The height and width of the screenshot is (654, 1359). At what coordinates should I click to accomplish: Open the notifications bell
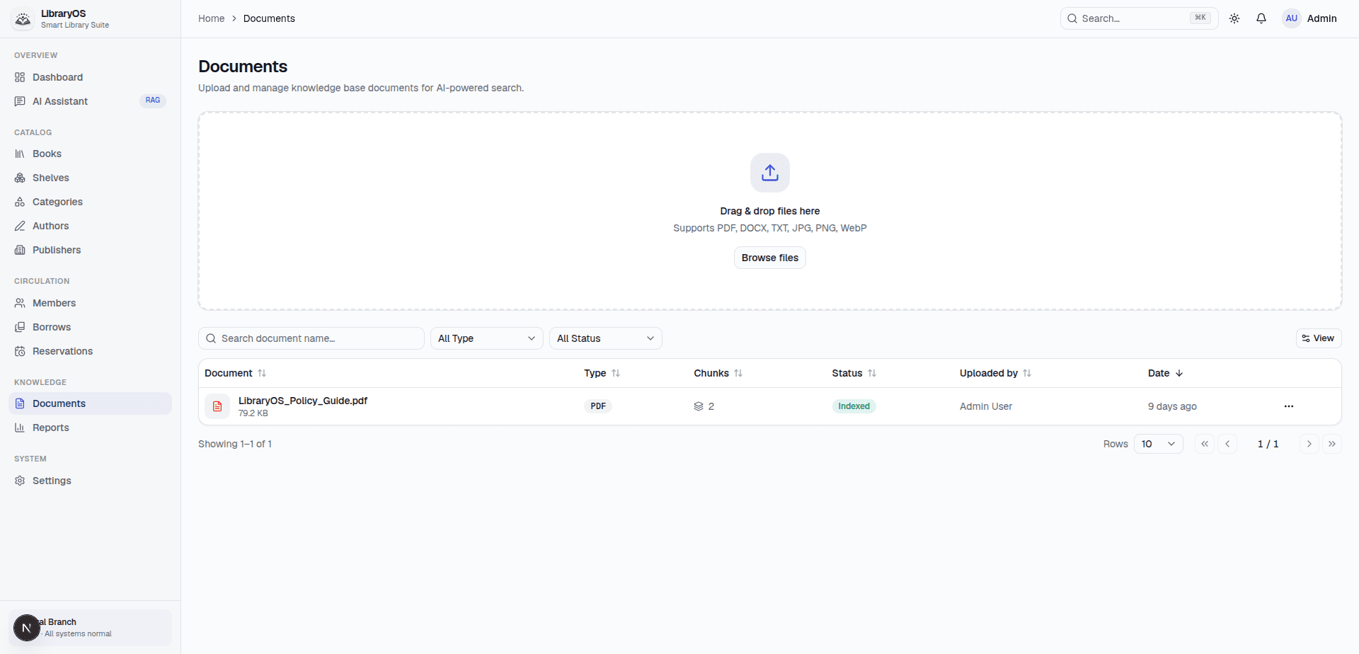(x=1261, y=18)
